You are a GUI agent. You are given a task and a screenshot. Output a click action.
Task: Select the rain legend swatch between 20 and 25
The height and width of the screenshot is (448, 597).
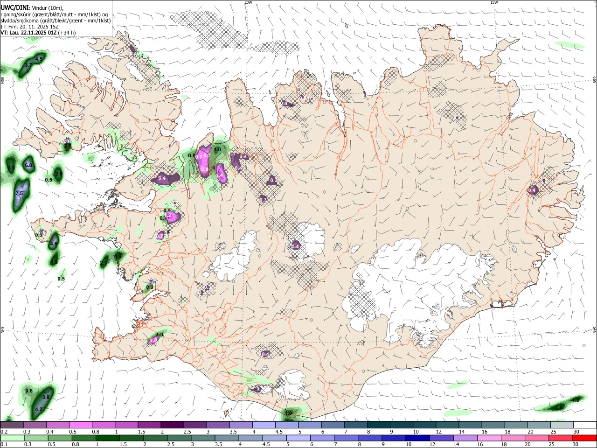[x=536, y=438]
